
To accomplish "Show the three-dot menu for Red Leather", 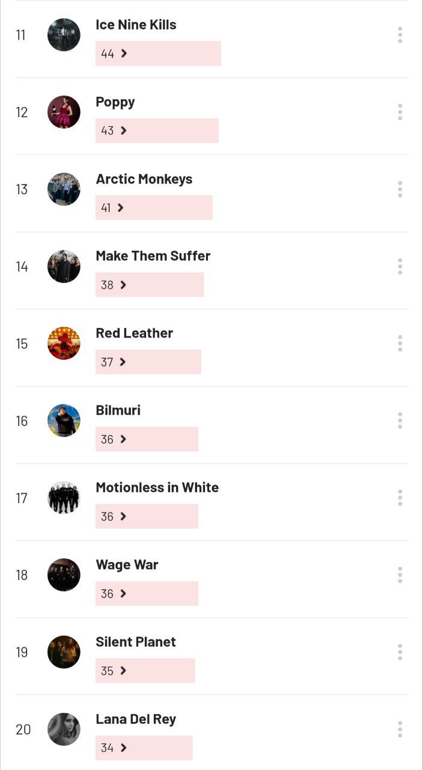I will tap(400, 343).
